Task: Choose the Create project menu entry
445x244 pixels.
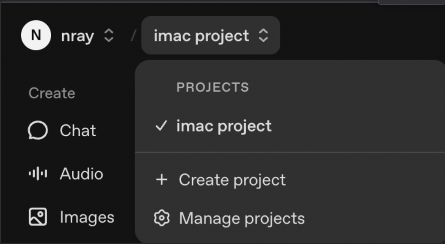Action: [x=232, y=180]
